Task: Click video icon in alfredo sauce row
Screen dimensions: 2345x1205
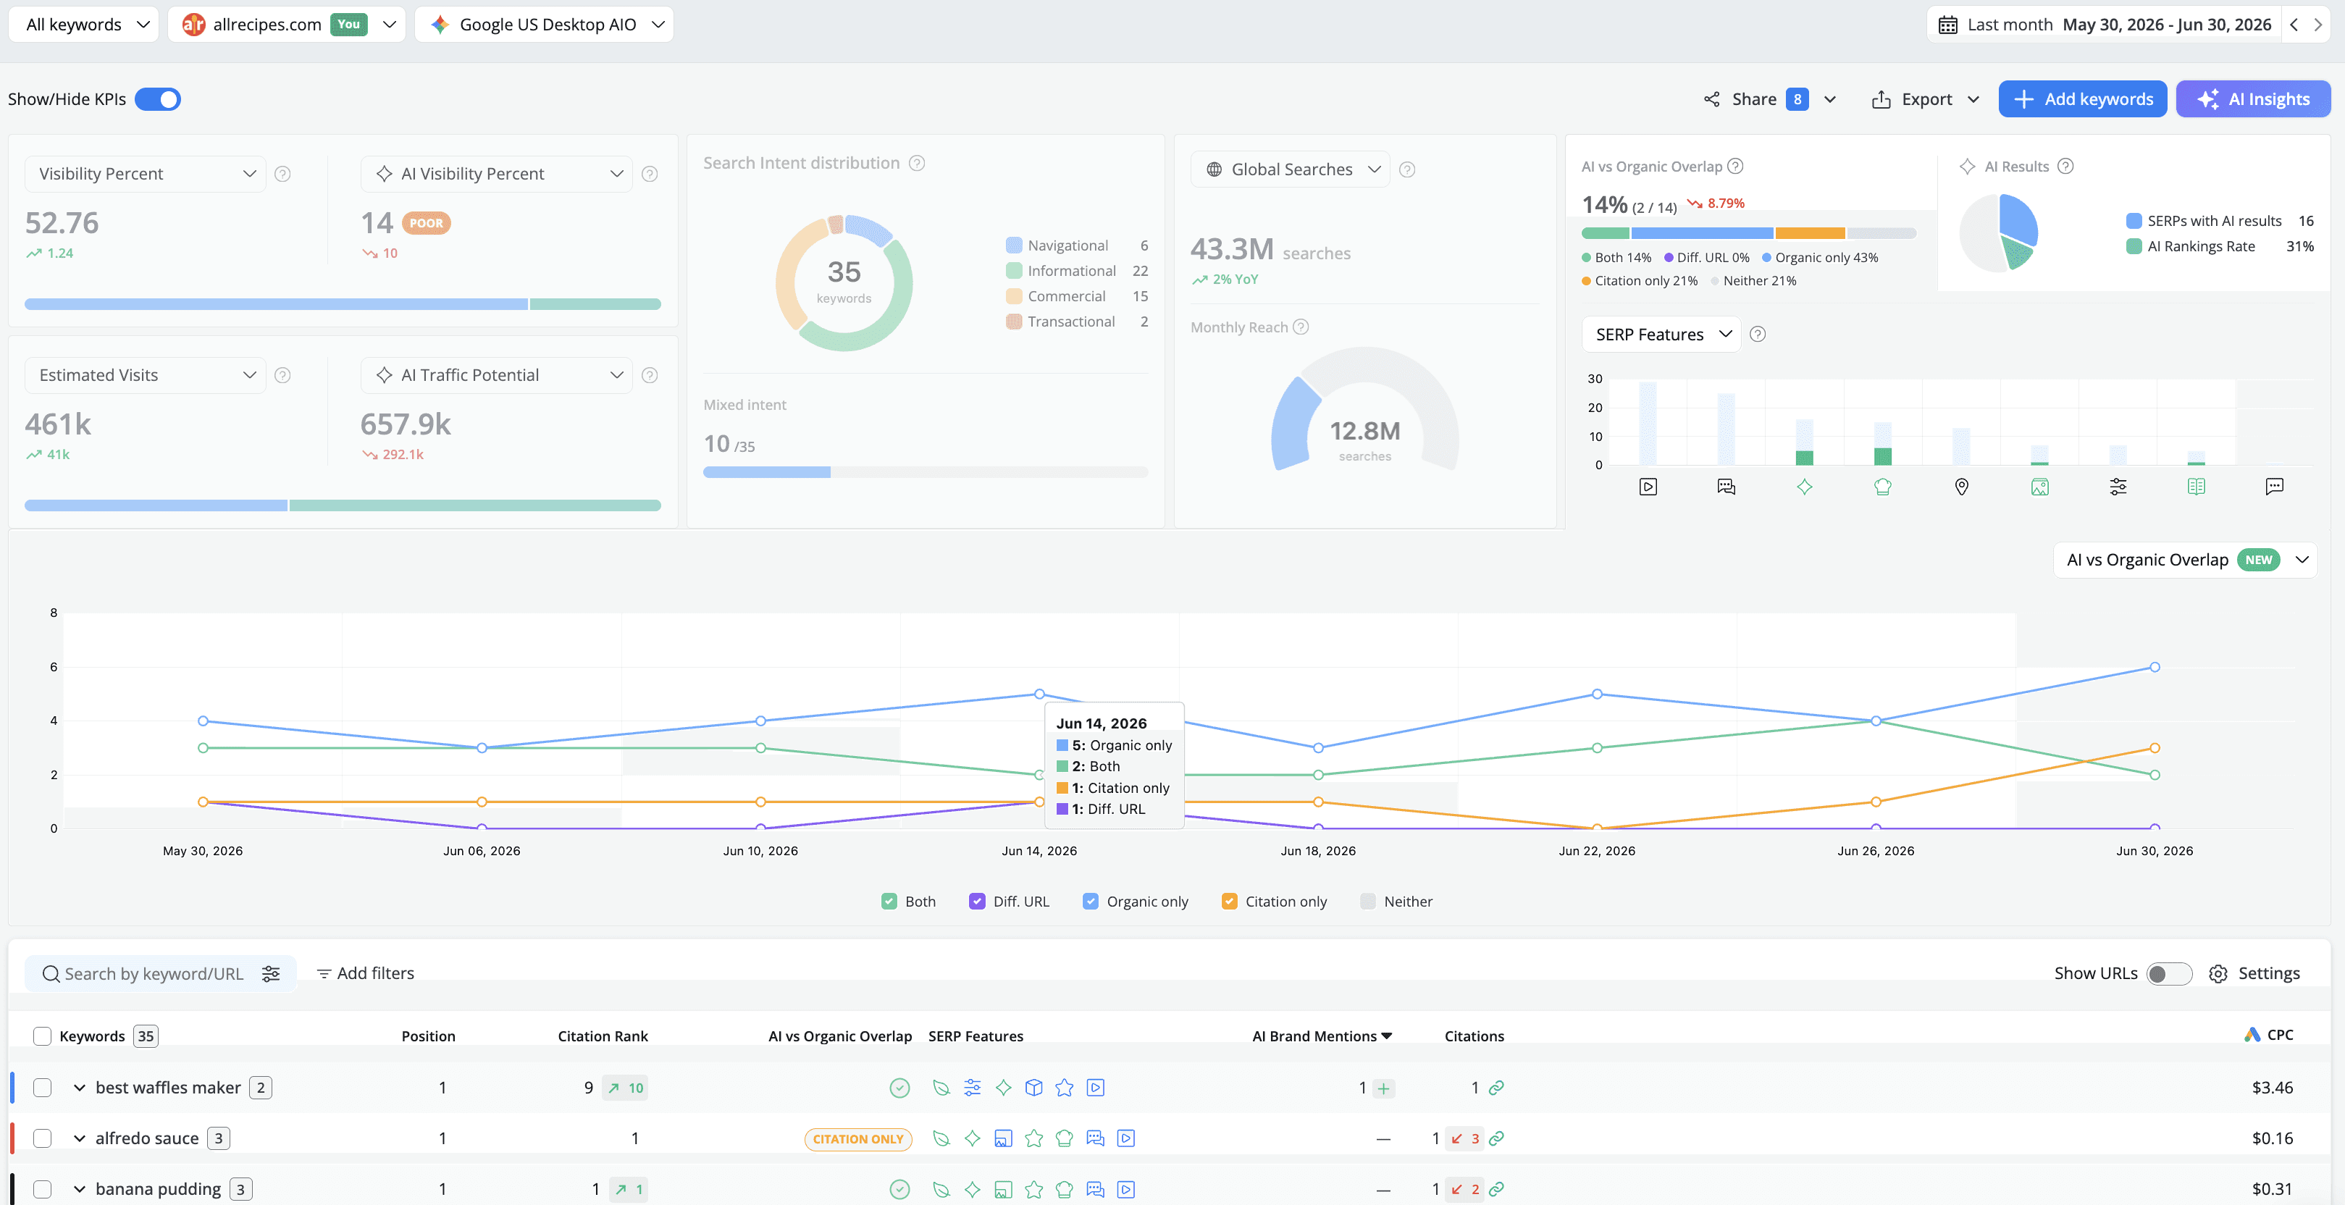Action: click(x=1126, y=1138)
